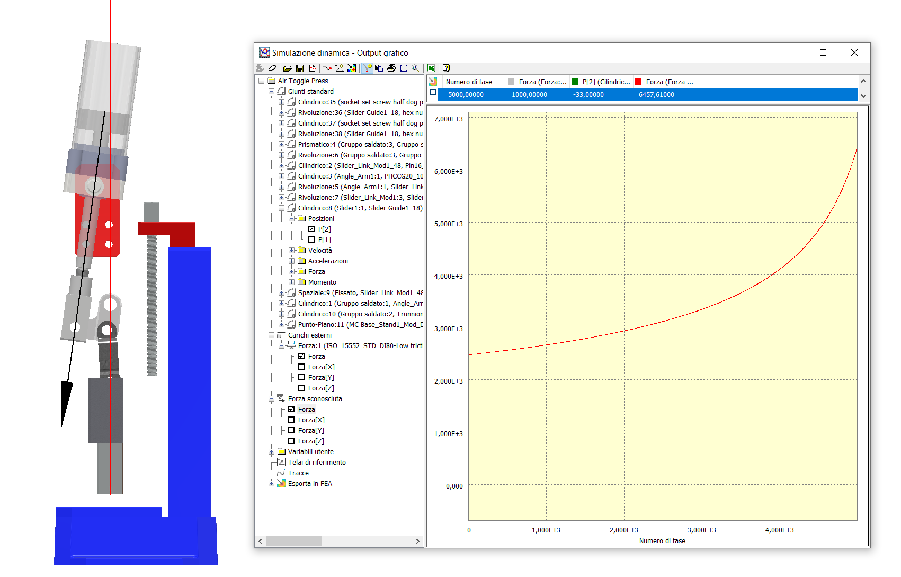Collapse the Air Toggle Press root node
The height and width of the screenshot is (577, 901).
261,81
